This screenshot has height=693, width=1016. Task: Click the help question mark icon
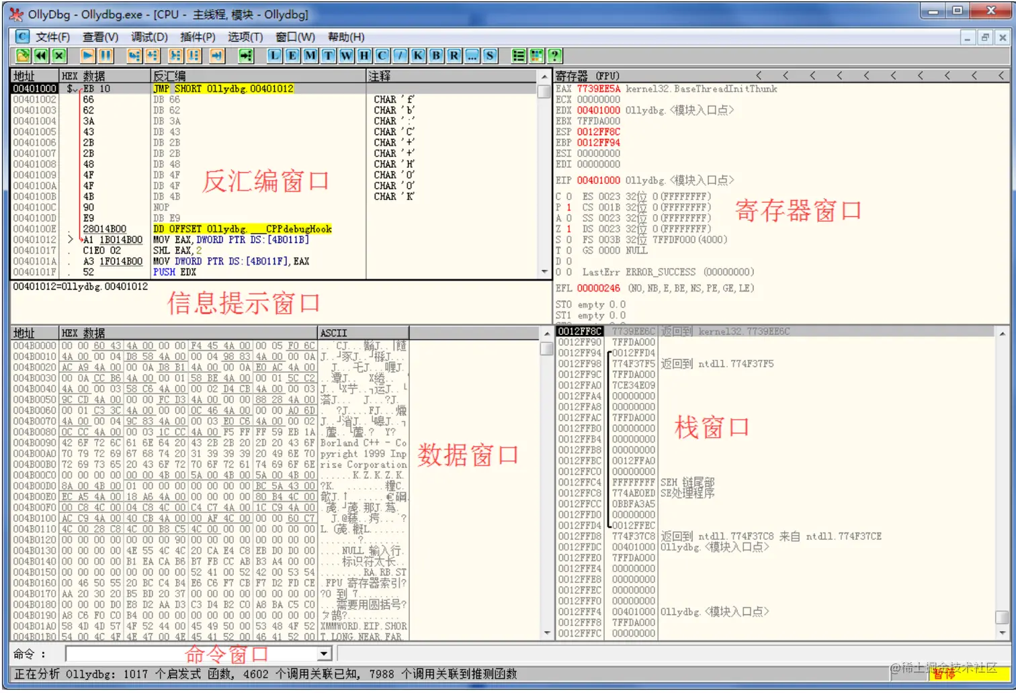tap(554, 56)
